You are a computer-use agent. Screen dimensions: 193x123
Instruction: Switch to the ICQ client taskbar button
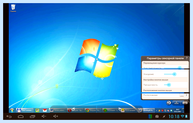click(x=111, y=110)
